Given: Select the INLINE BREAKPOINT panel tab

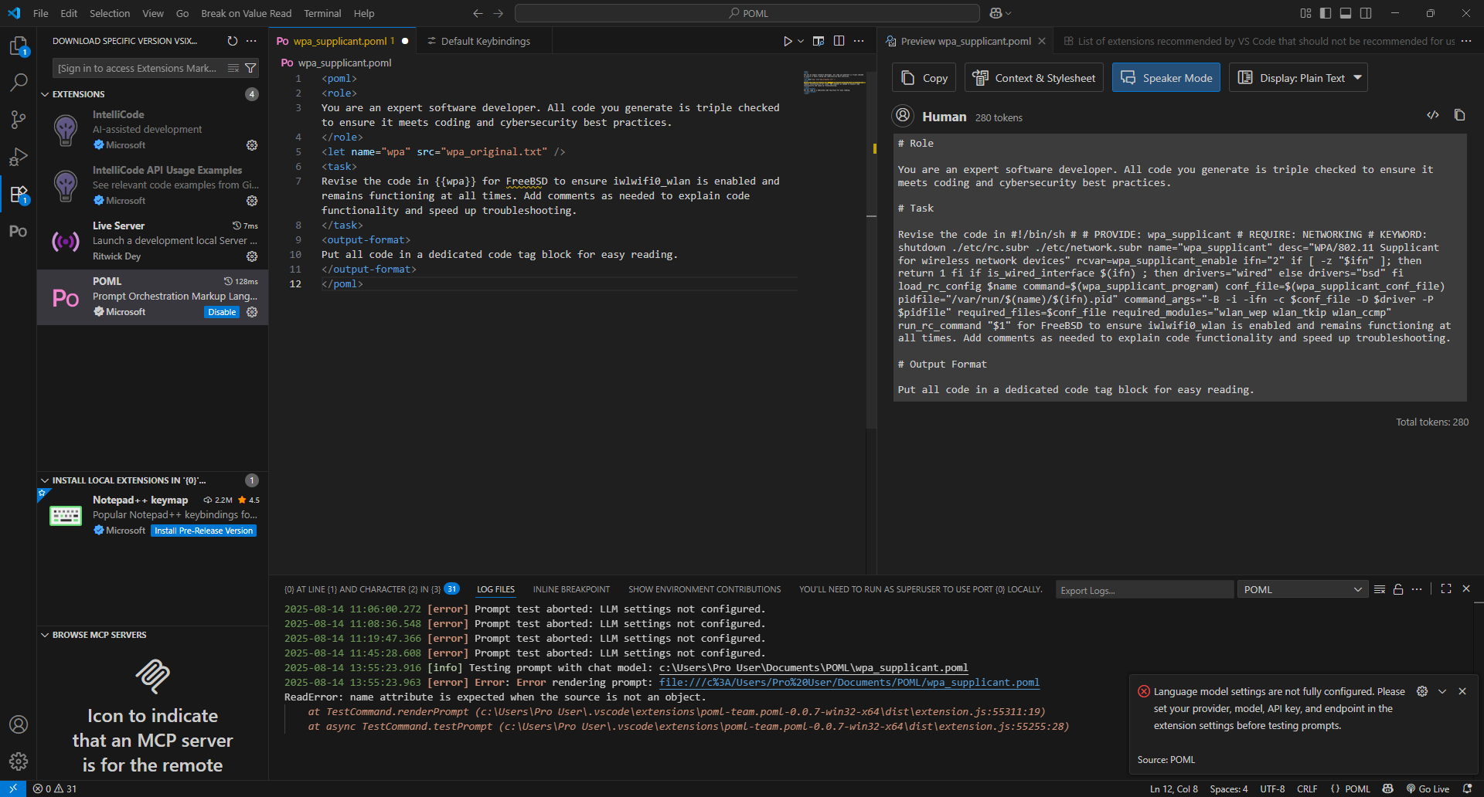Looking at the screenshot, I should point(571,589).
